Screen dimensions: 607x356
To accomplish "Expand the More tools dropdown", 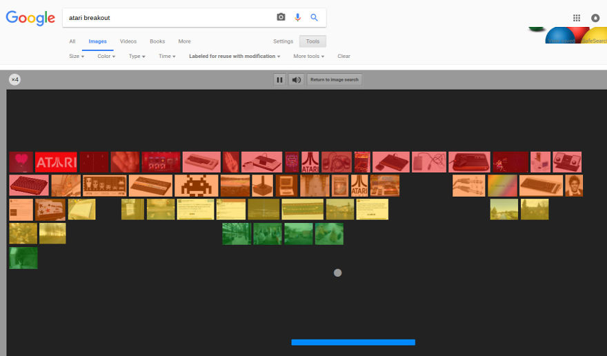I will pos(308,56).
